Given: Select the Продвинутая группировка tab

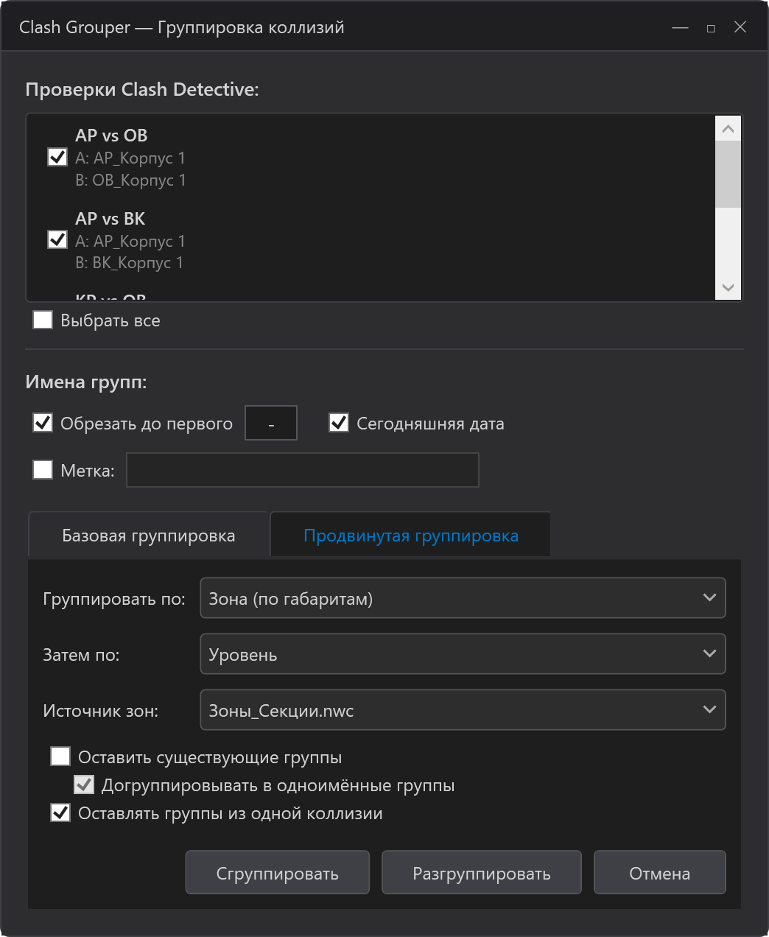Looking at the screenshot, I should tap(411, 536).
